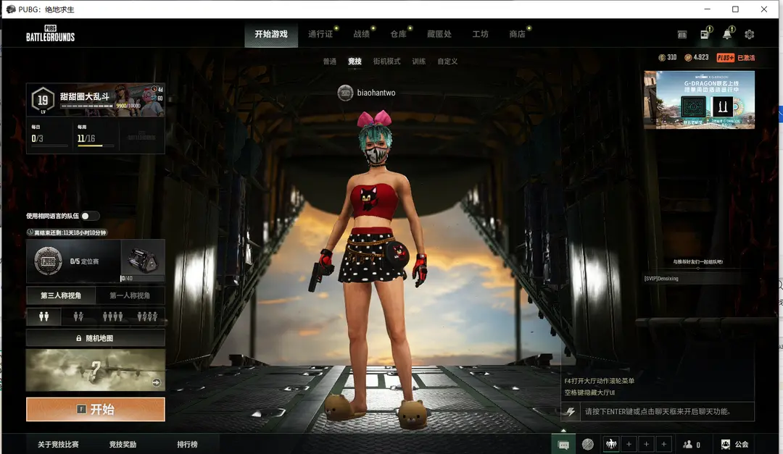The height and width of the screenshot is (454, 783).
Task: Click the orange 开始 start button
Action: (96, 409)
